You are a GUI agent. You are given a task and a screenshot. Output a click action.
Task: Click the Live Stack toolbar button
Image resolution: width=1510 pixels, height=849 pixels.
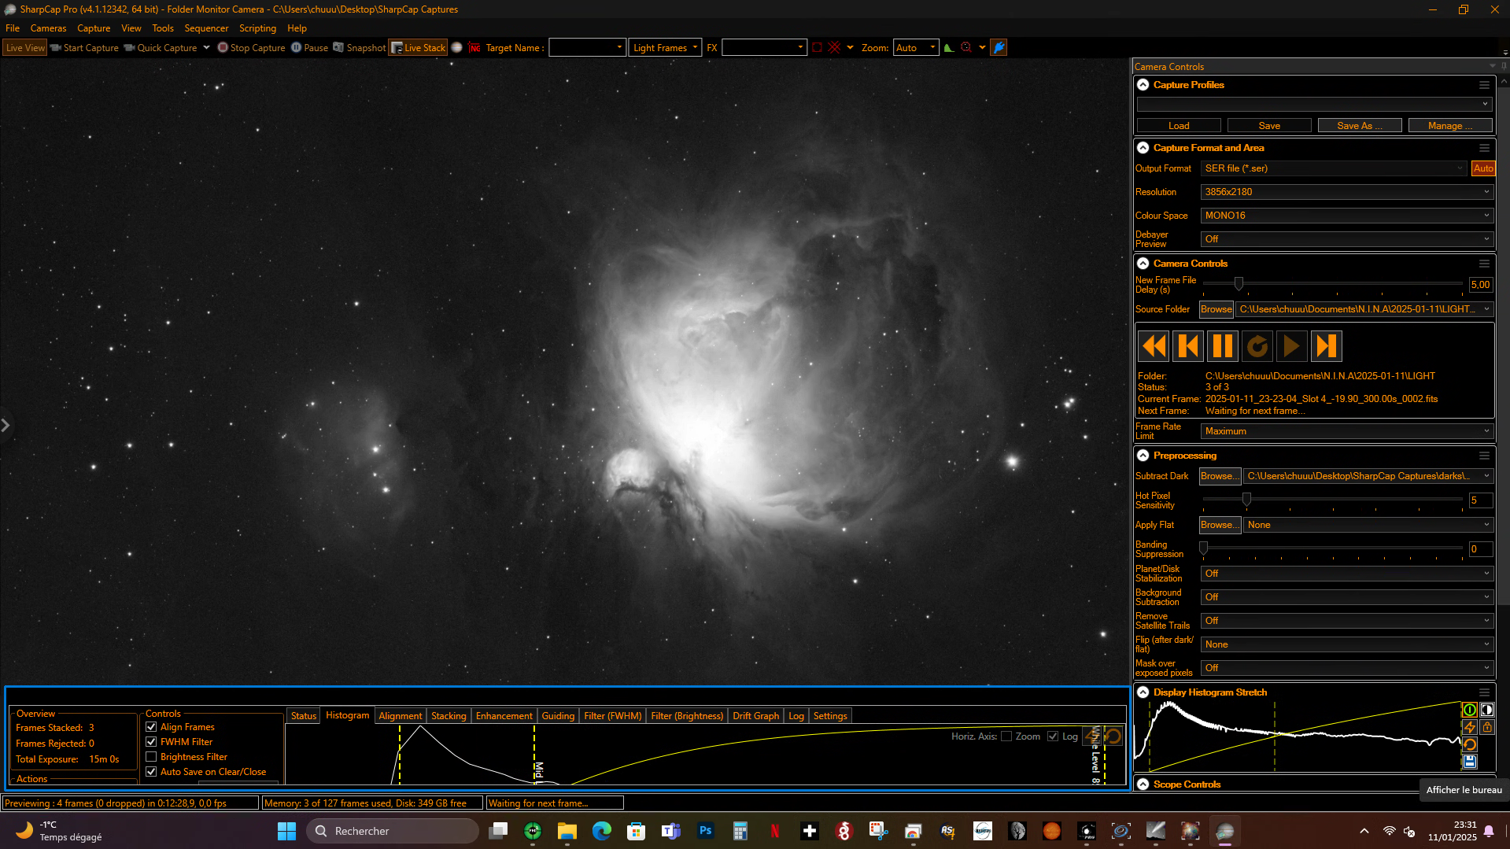click(x=418, y=48)
